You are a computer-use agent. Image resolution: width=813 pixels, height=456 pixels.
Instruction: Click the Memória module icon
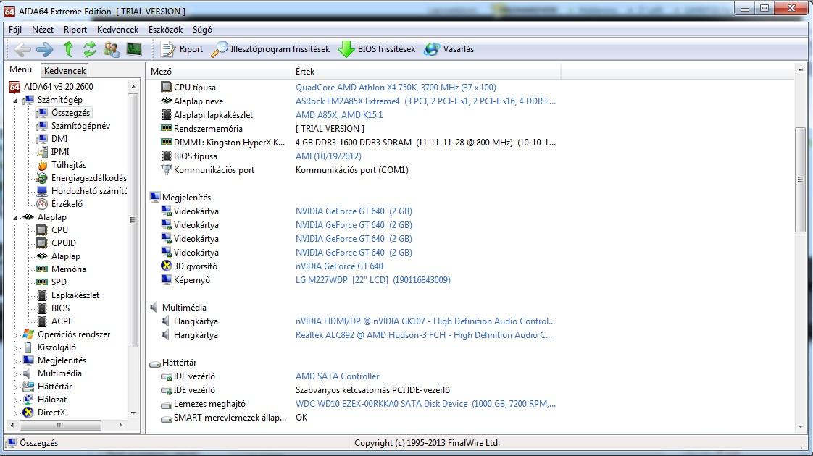(x=42, y=269)
